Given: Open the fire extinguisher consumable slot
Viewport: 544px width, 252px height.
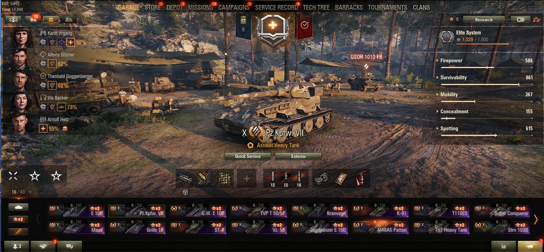Looking at the screenshot, I should pos(361,178).
